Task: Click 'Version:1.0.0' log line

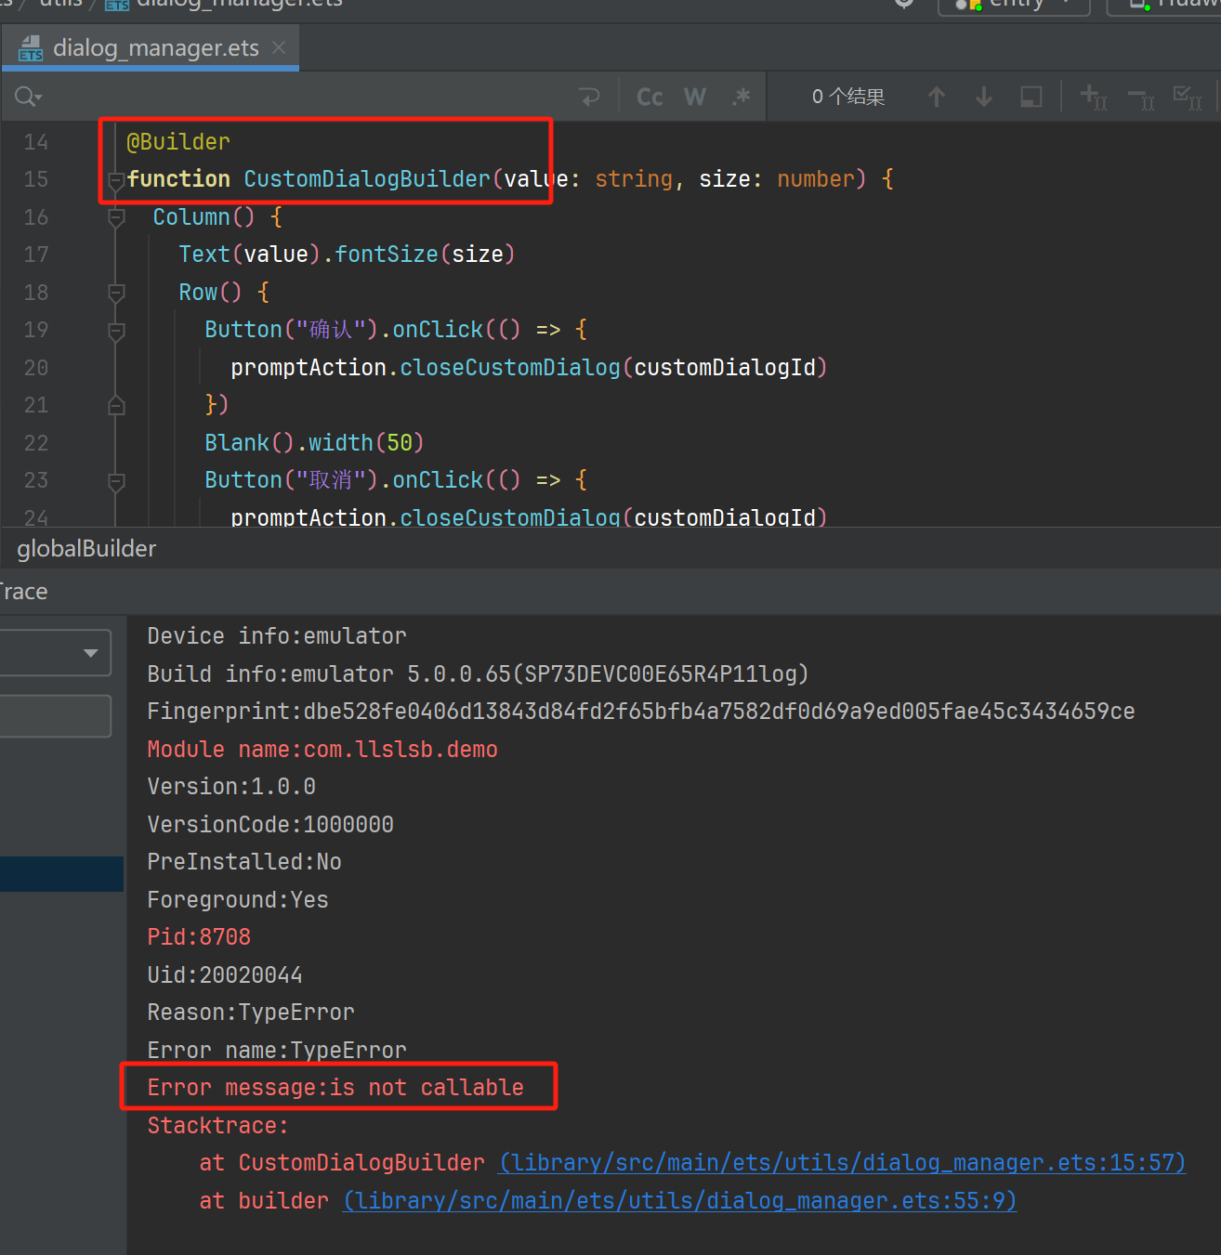Action: (x=231, y=787)
